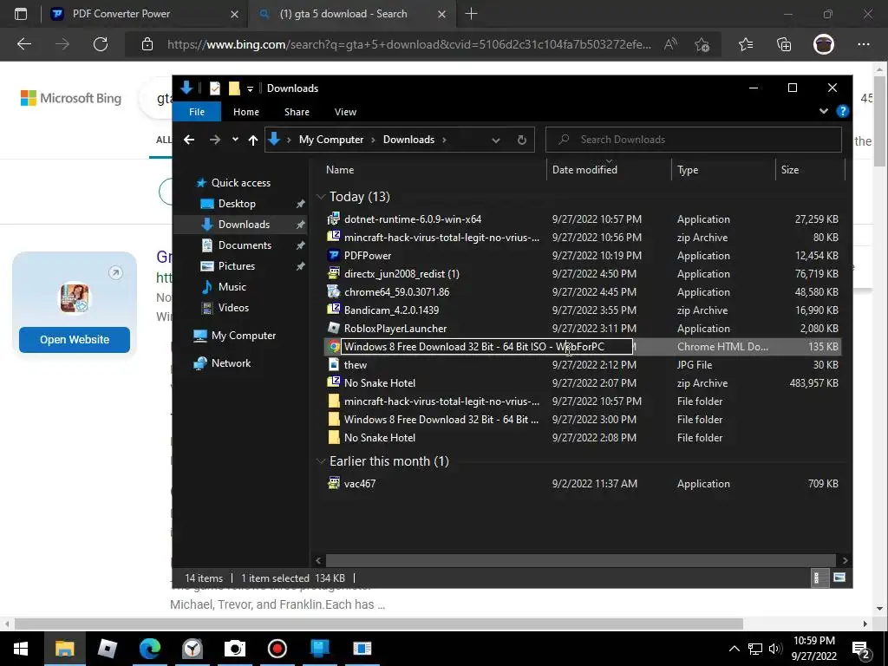Open Microsoft Edge from the taskbar

pos(149,649)
